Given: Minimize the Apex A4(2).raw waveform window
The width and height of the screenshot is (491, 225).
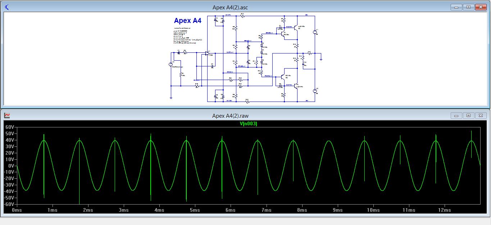Looking at the screenshot, I should coord(456,115).
